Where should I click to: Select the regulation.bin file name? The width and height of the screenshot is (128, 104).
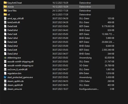pyautogui.click(x=14, y=73)
